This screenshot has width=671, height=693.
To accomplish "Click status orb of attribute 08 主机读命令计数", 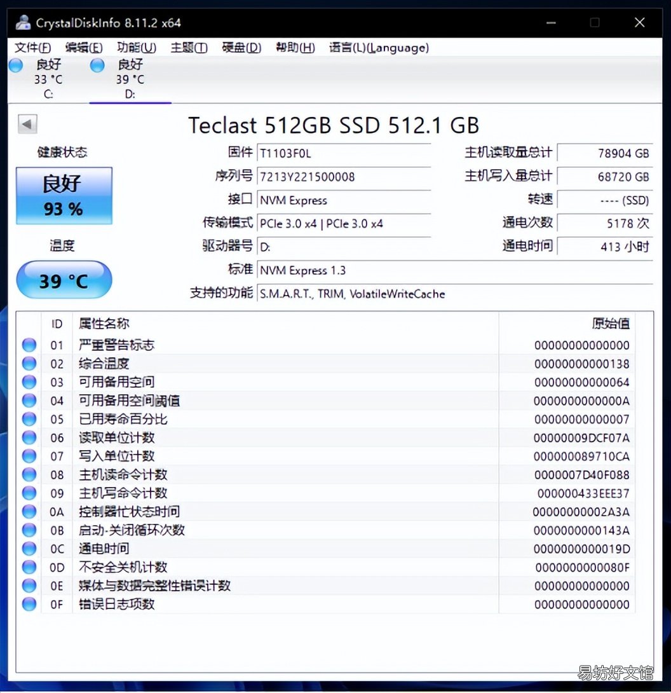I will pyautogui.click(x=29, y=474).
